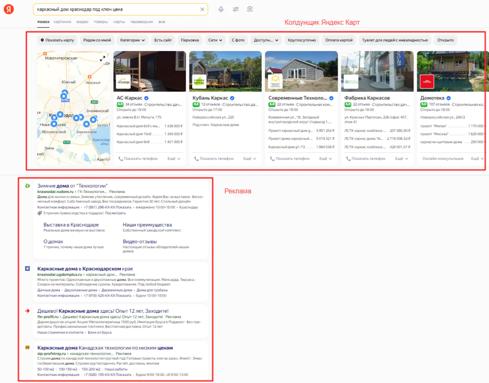Screen dimensions: 489x383
Task: Switch to the карты tab
Action: coord(119,22)
